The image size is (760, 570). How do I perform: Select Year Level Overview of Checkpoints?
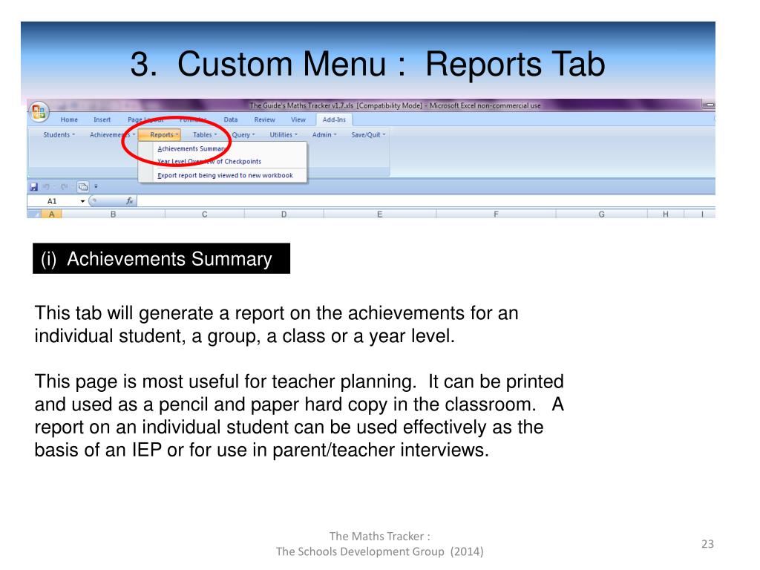209,161
